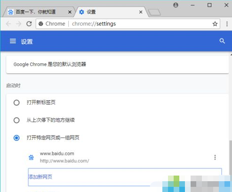Open more actions for www.baidu.com entry
The height and width of the screenshot is (192, 232).
[215, 157]
